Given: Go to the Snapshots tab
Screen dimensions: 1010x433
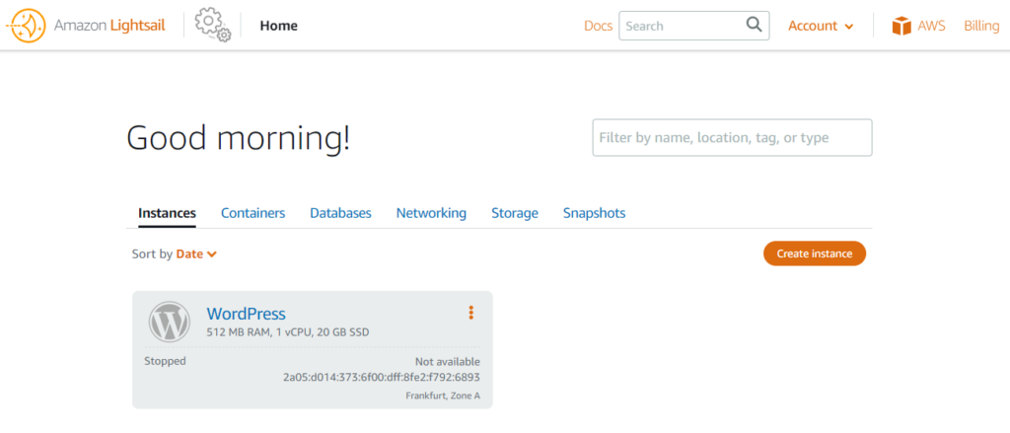Looking at the screenshot, I should (594, 213).
